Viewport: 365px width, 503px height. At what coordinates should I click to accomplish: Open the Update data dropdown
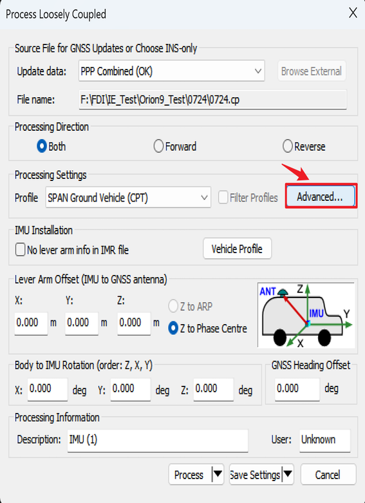[x=172, y=71]
